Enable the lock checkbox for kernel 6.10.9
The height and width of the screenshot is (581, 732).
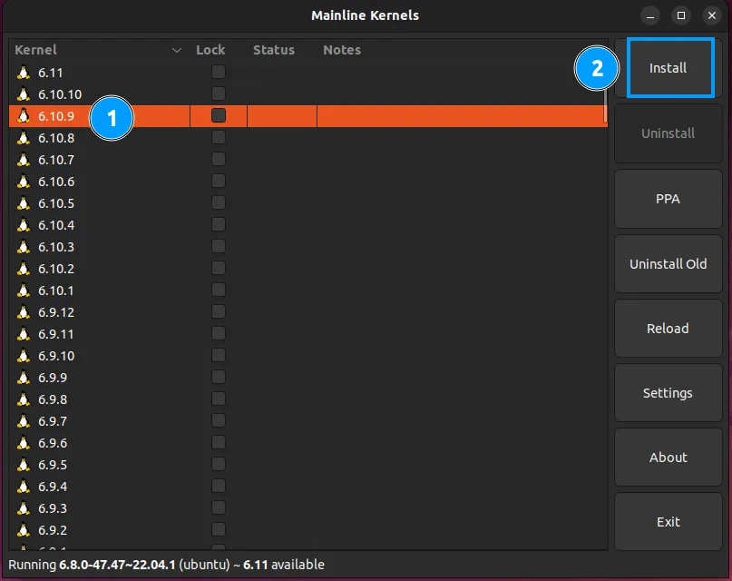219,115
